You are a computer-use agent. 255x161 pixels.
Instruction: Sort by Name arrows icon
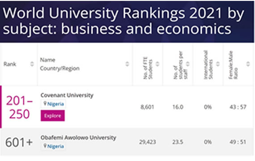point(127,64)
